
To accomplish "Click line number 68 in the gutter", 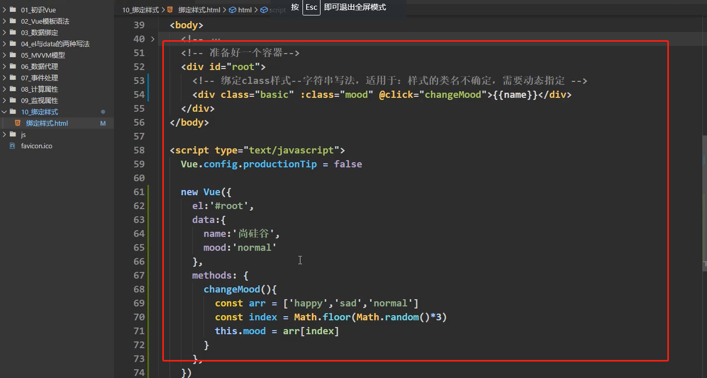I will tap(139, 289).
